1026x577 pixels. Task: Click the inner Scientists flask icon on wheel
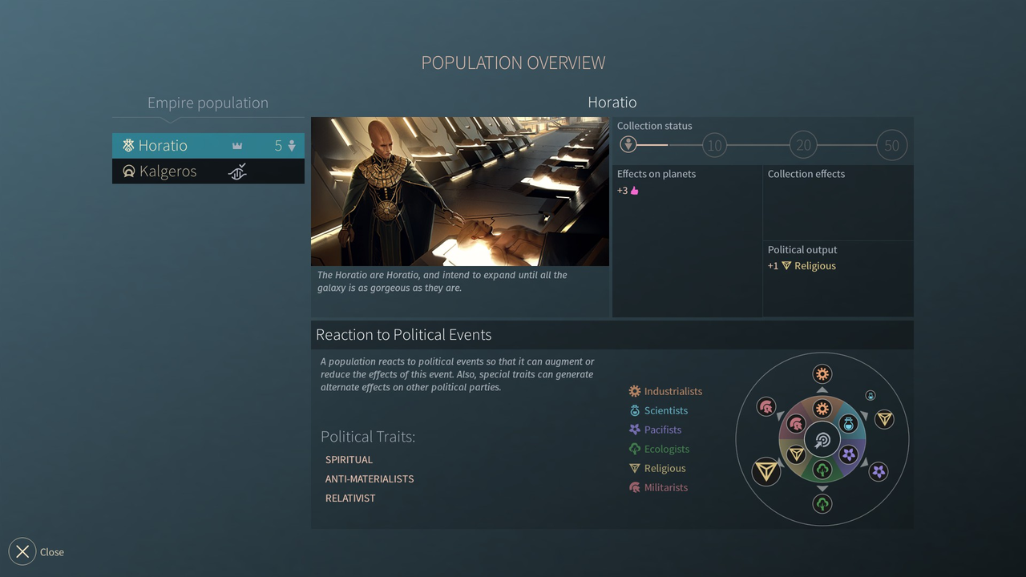[848, 425]
